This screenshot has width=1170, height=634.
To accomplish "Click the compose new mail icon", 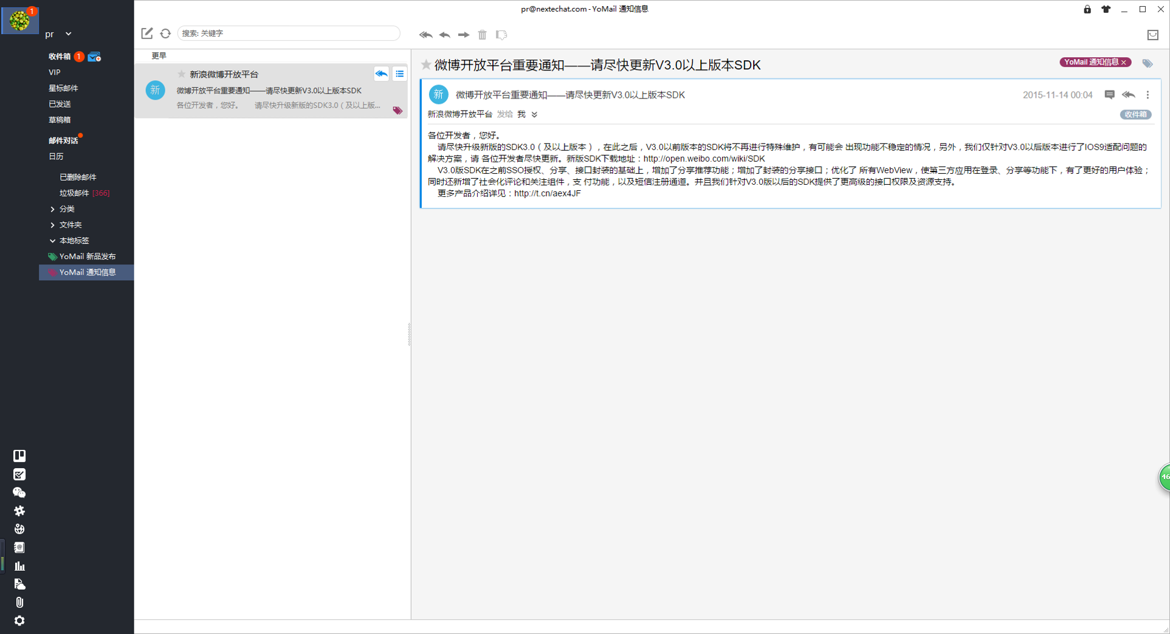I will (147, 33).
